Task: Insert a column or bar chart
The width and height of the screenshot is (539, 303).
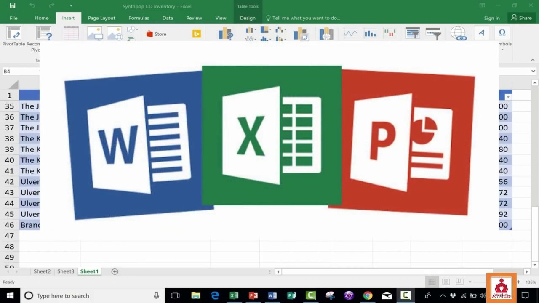Action: pyautogui.click(x=251, y=30)
